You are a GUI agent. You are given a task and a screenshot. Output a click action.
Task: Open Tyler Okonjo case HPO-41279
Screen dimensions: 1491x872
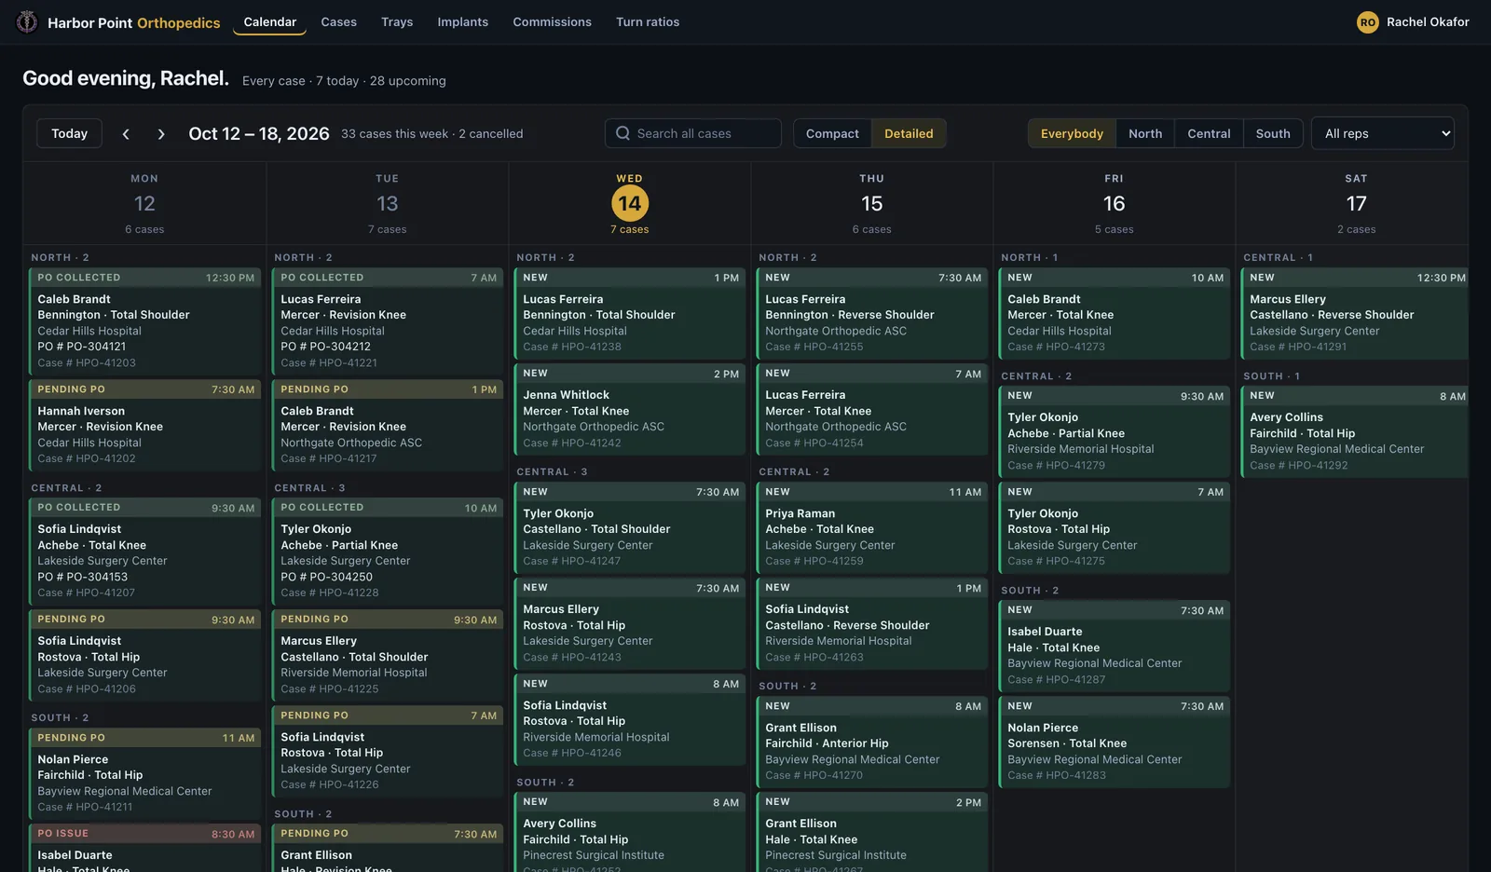(1115, 431)
